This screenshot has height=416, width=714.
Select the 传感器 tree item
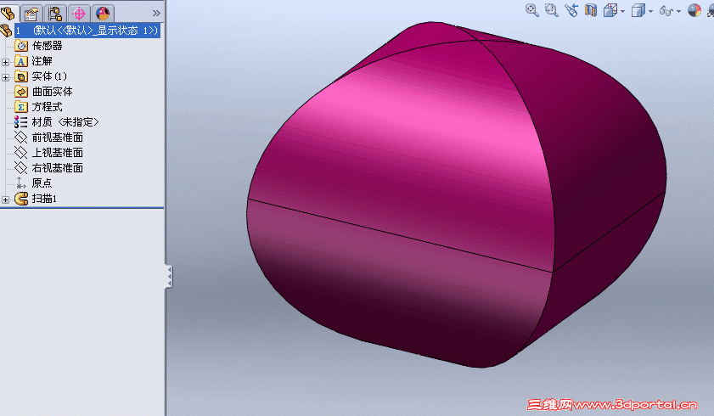[47, 46]
